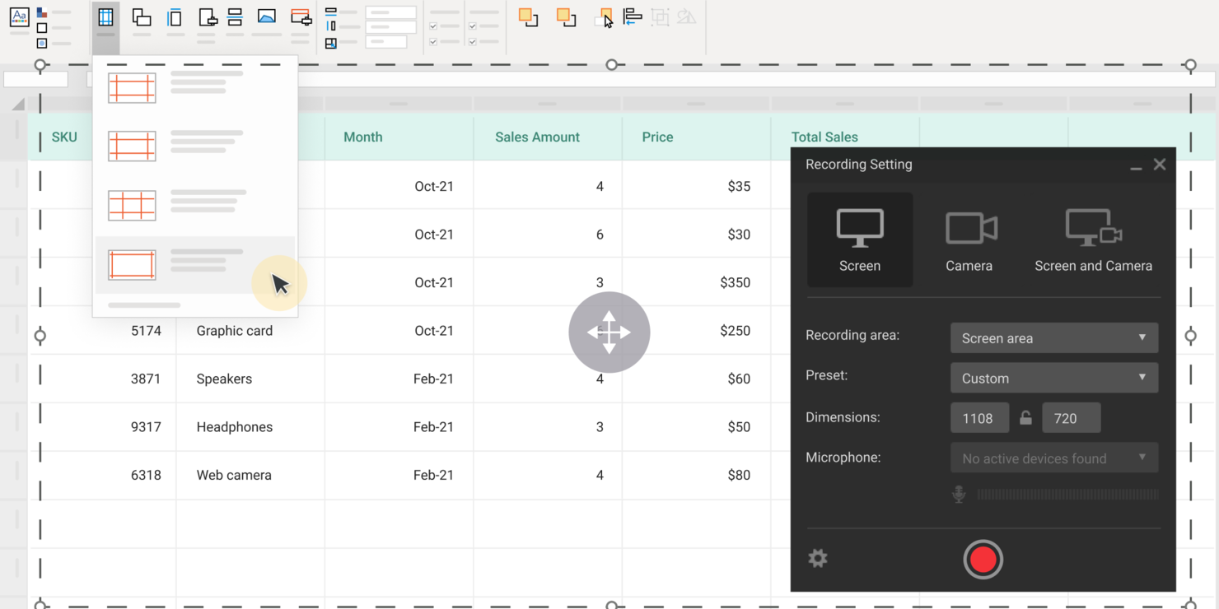
Task: Select the Web camera cell
Action: [x=250, y=475]
